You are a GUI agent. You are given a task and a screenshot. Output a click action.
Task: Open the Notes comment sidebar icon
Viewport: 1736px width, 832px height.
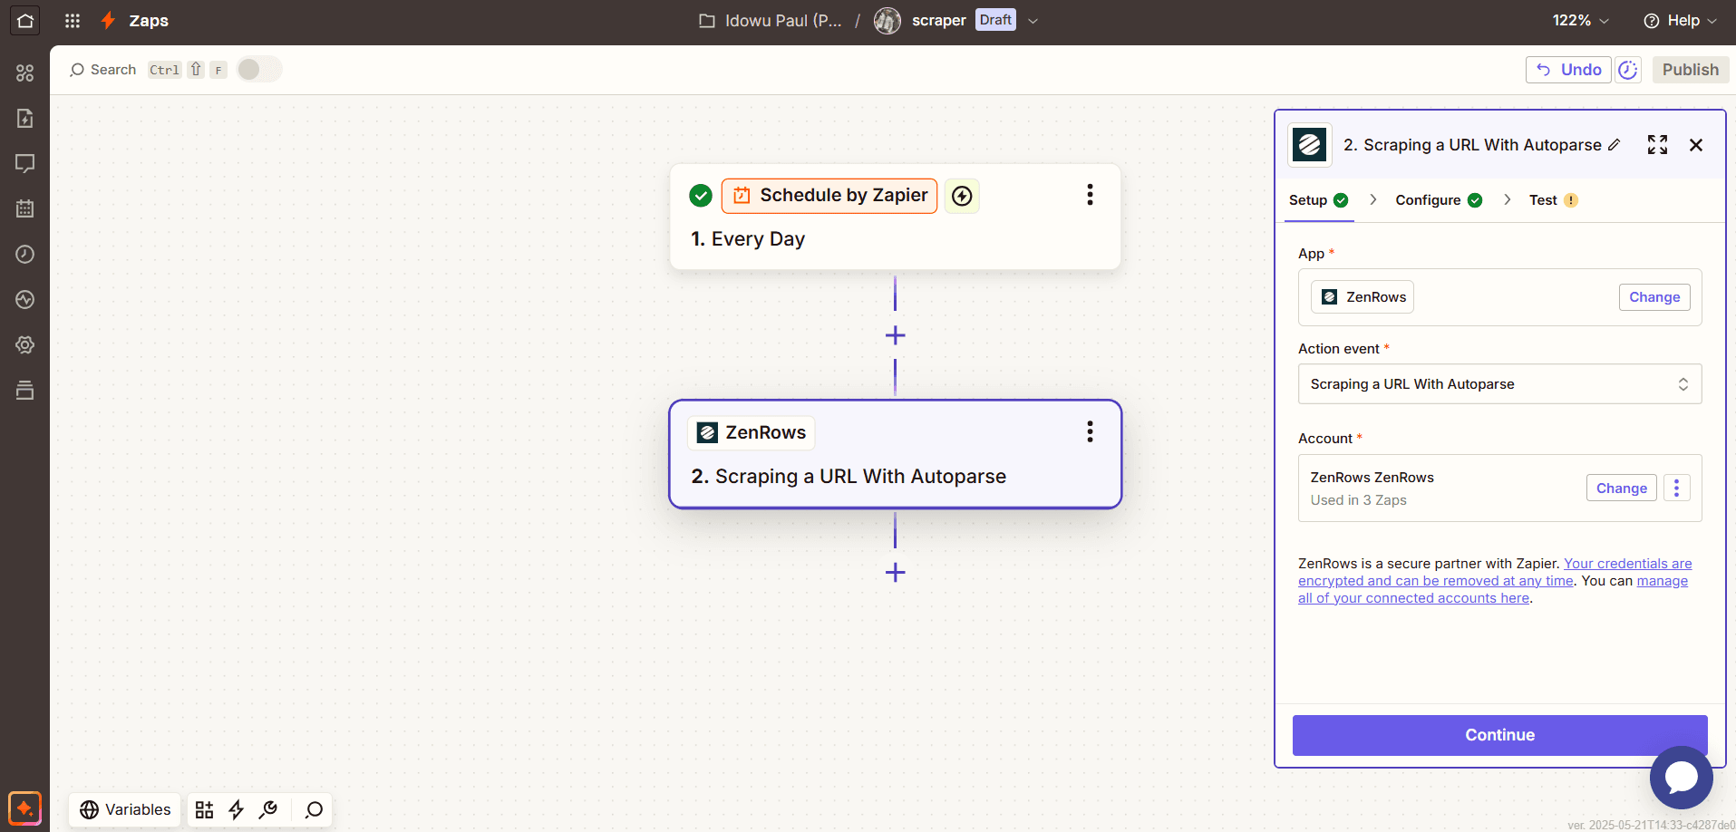(25, 163)
